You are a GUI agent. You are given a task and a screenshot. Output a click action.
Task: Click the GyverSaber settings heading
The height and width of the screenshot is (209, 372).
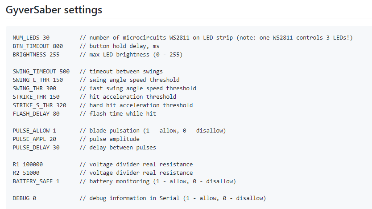pos(54,9)
